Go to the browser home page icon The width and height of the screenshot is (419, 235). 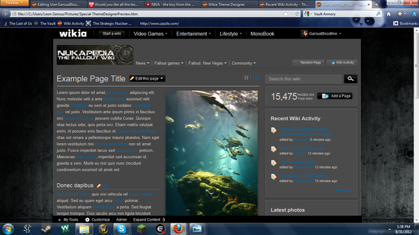click(x=388, y=14)
